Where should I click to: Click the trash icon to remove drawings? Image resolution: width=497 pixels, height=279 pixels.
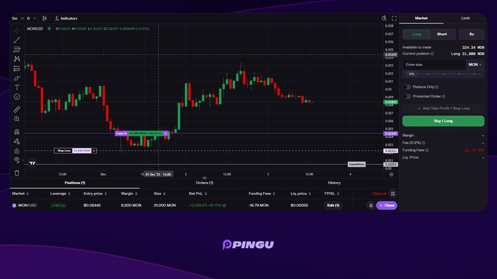tap(17, 173)
